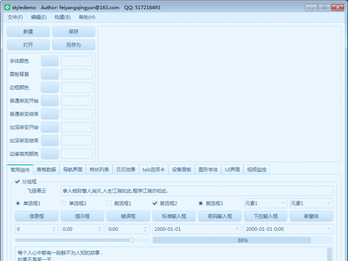Click the 信息框 button
The height and width of the screenshot is (261, 348).
36,216
